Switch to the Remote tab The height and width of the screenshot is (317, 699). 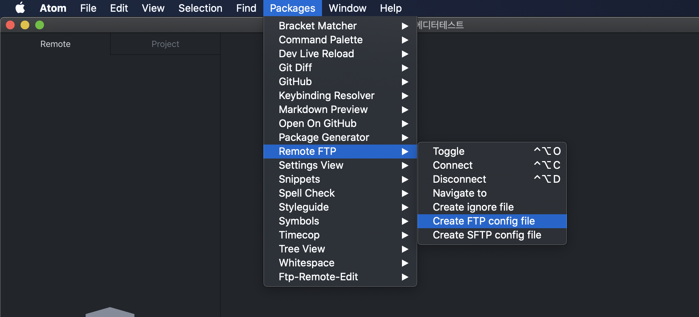pos(55,44)
